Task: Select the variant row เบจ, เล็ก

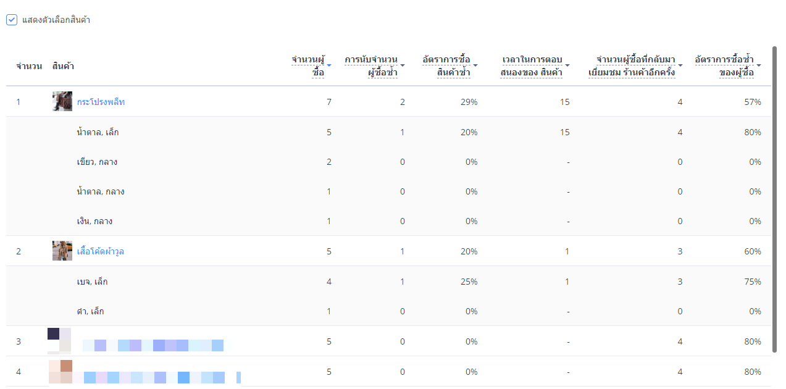Action: [x=389, y=282]
